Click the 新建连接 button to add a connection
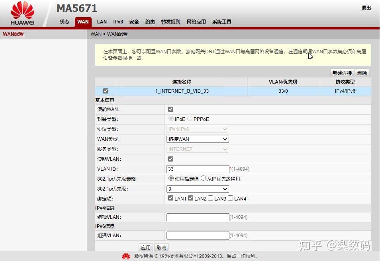The height and width of the screenshot is (261, 380). click(x=341, y=72)
